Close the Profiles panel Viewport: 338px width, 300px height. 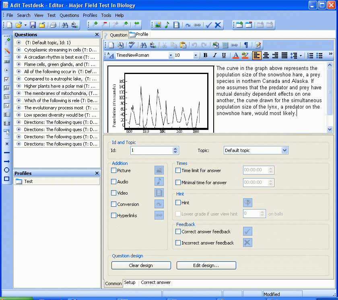(97, 173)
